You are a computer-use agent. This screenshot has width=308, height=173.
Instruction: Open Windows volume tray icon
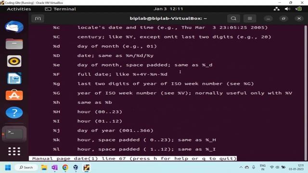(x=277, y=167)
